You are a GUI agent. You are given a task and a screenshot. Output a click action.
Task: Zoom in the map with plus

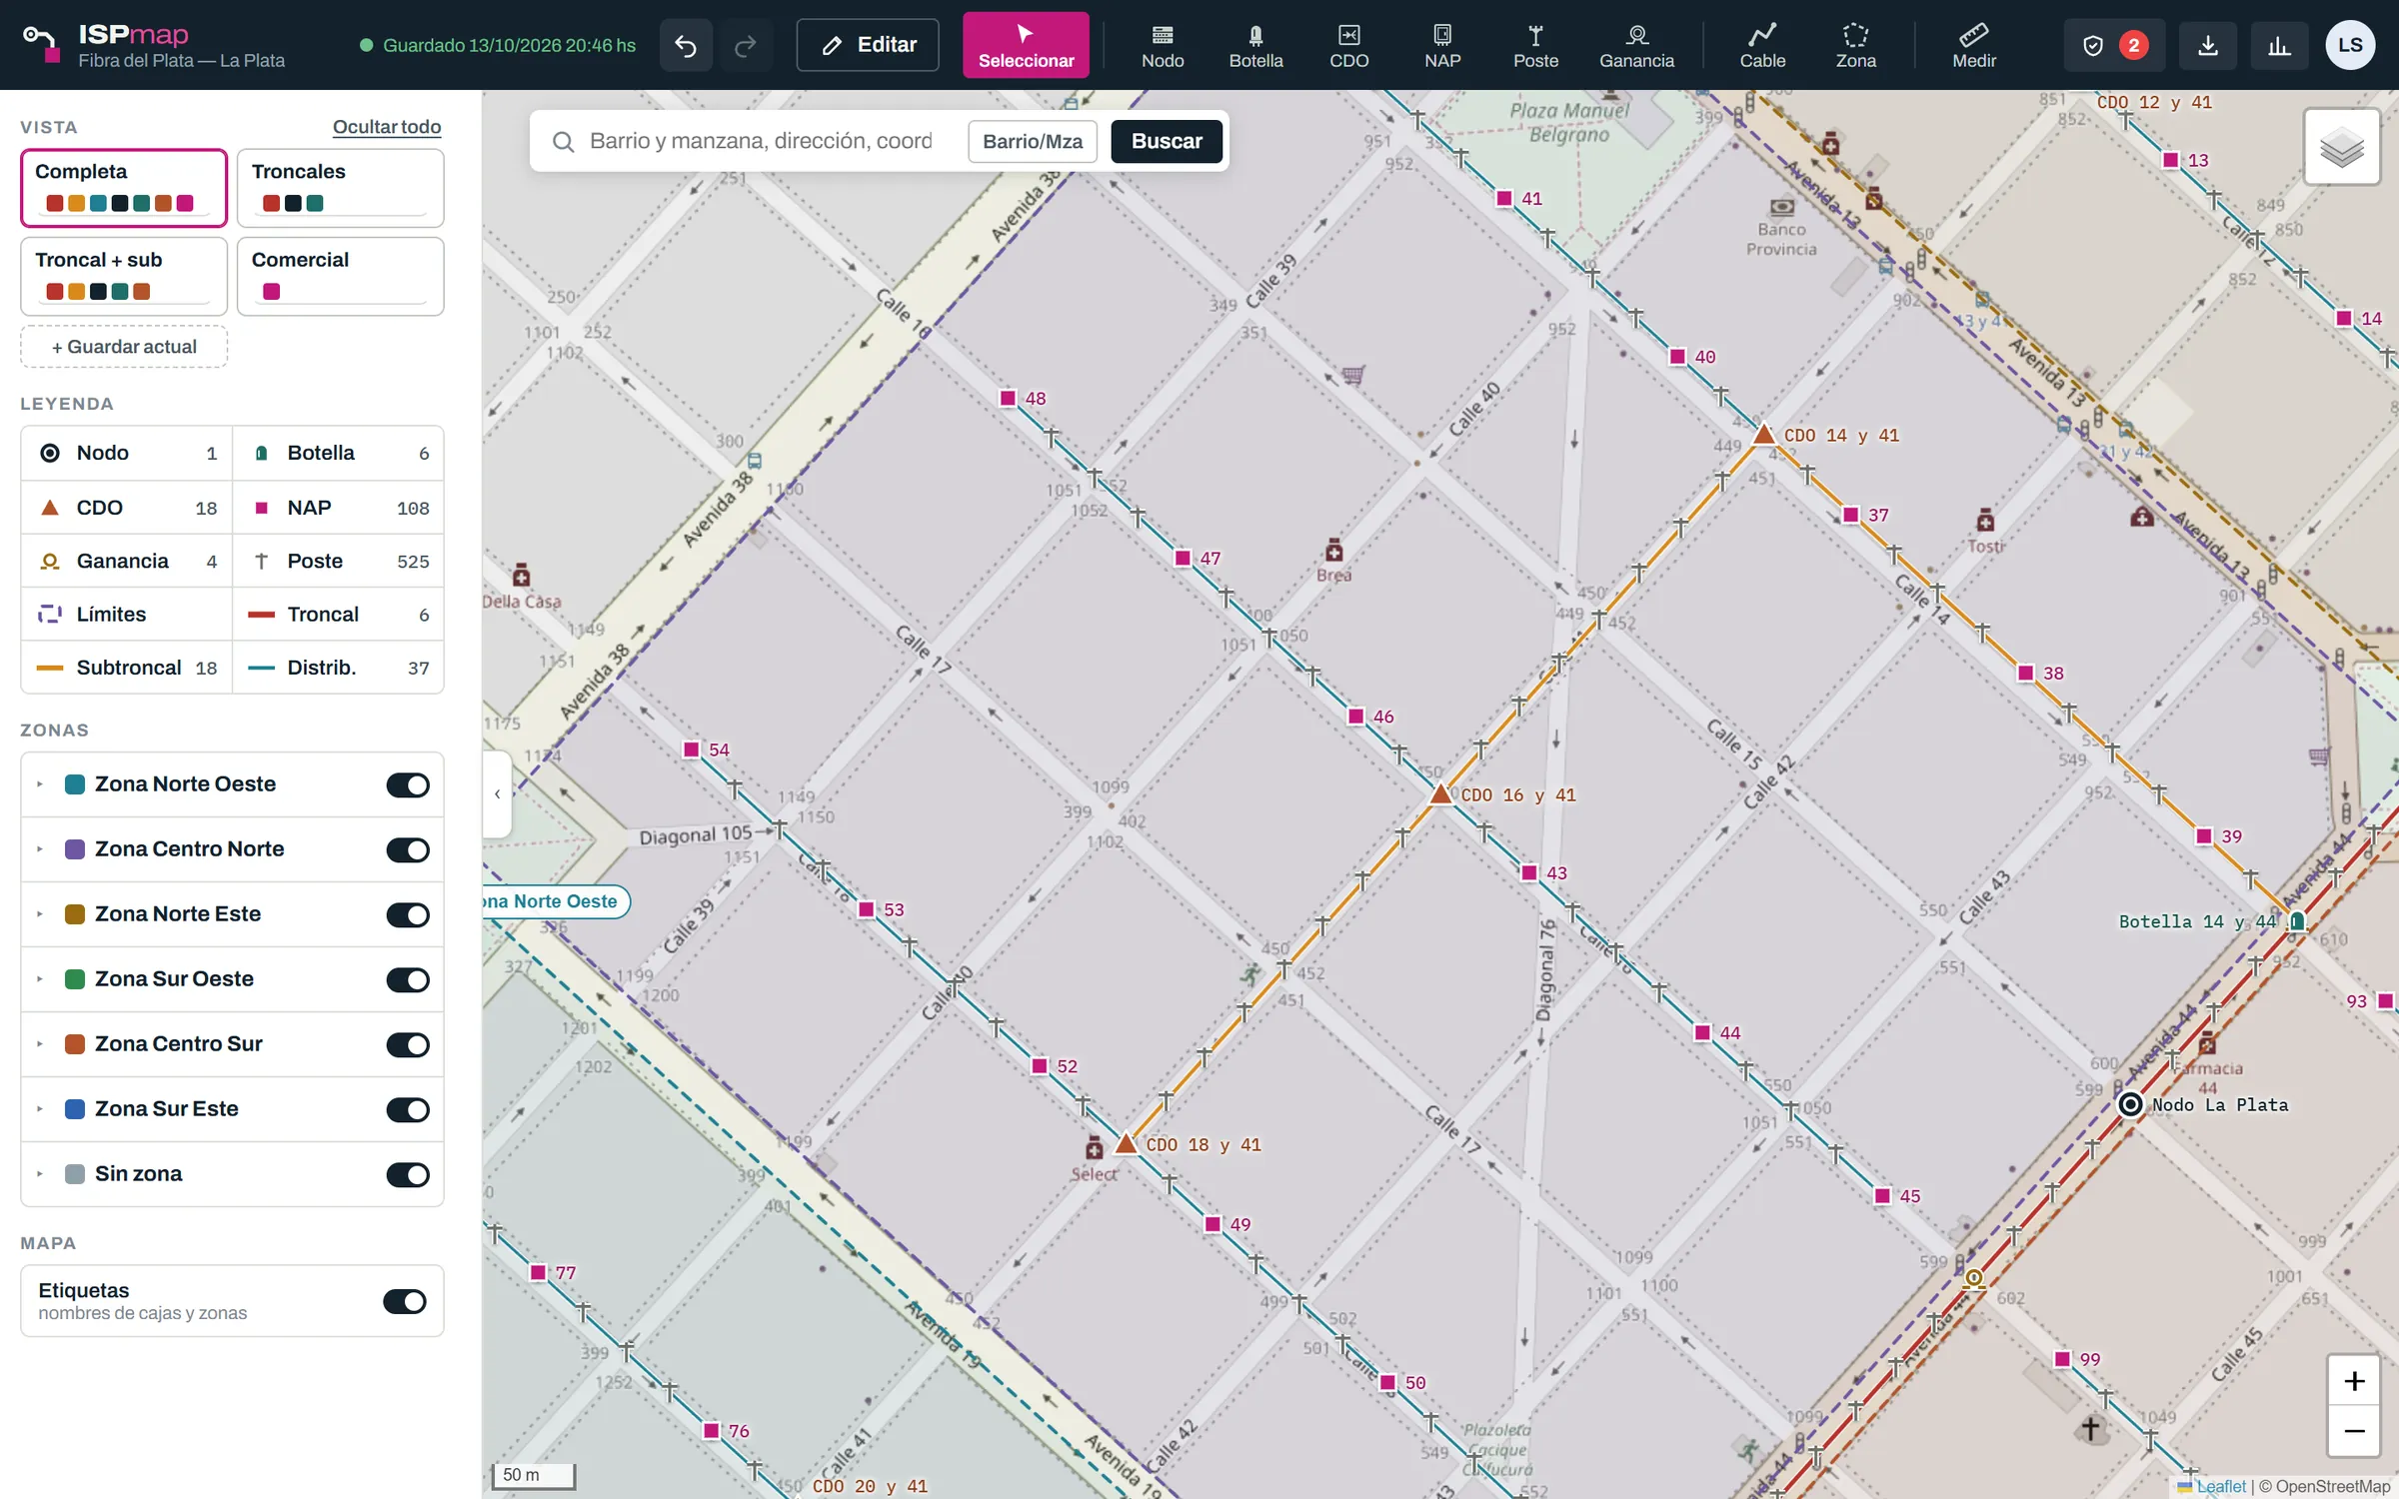click(2354, 1381)
